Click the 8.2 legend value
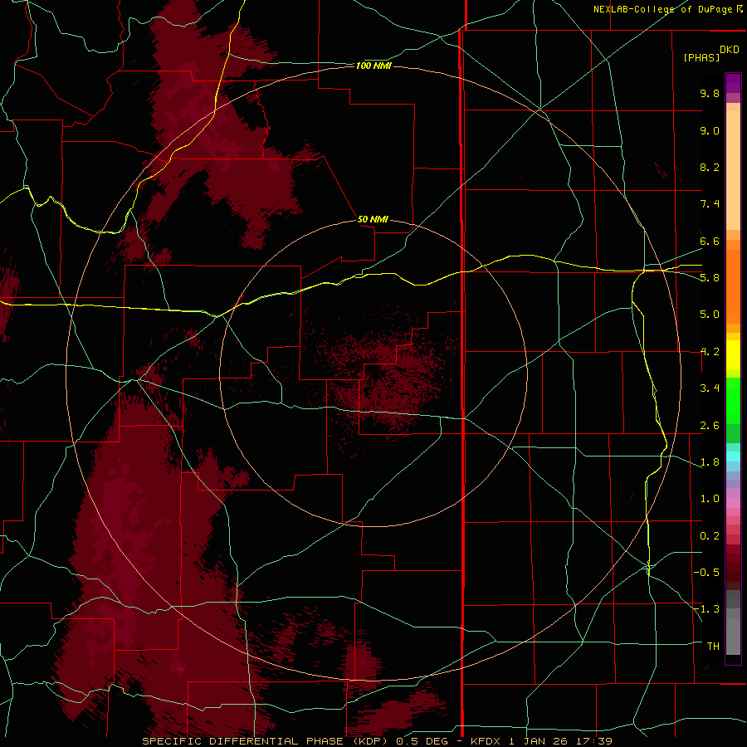Viewport: 747px width, 747px height. [x=710, y=167]
